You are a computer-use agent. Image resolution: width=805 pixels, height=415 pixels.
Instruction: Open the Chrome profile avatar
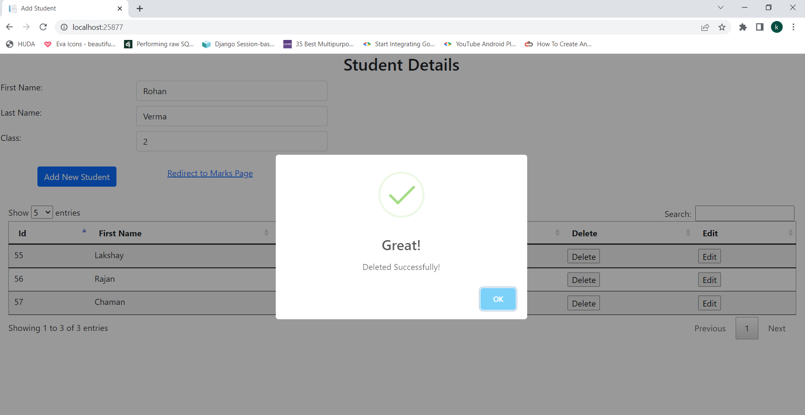pos(777,27)
